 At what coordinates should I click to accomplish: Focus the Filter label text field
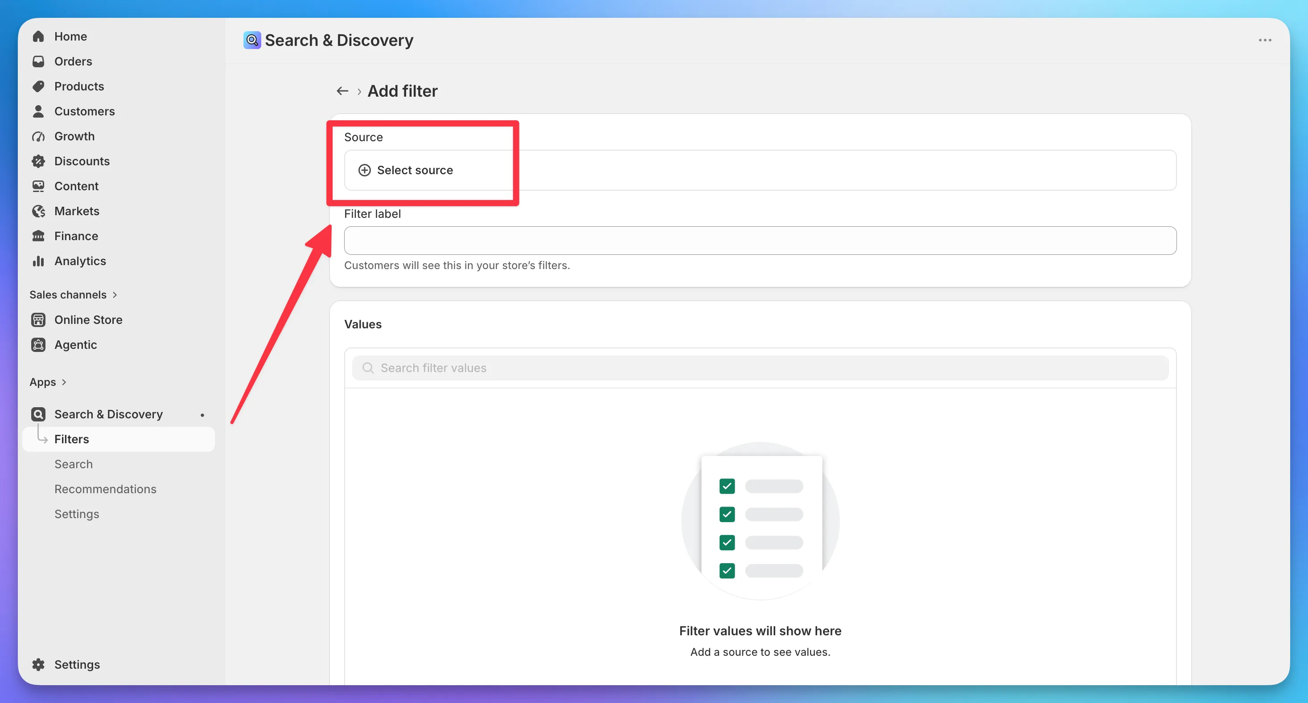tap(760, 241)
